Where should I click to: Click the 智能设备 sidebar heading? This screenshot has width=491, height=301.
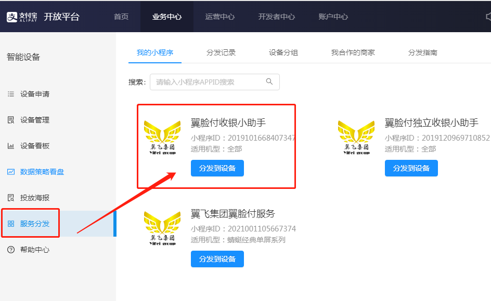[23, 57]
